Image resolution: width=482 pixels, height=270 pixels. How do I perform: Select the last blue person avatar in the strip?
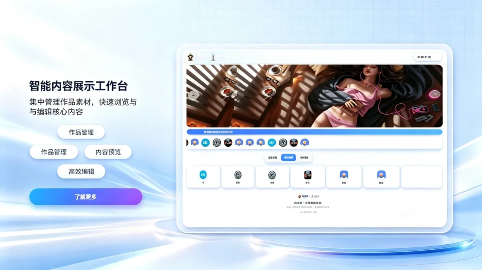click(x=305, y=142)
